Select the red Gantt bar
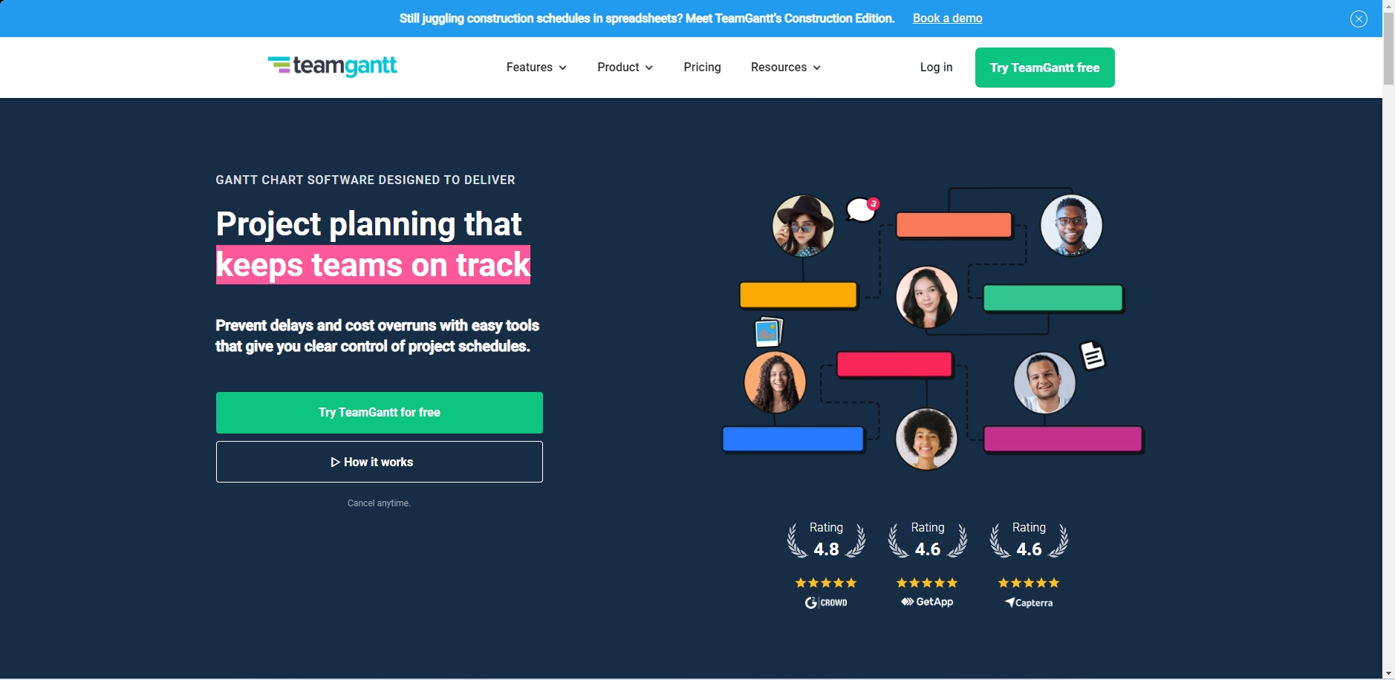 (894, 364)
